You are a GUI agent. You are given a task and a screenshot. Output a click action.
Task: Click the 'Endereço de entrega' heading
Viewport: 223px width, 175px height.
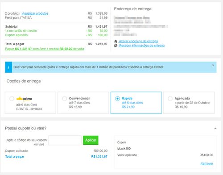tap(132, 9)
